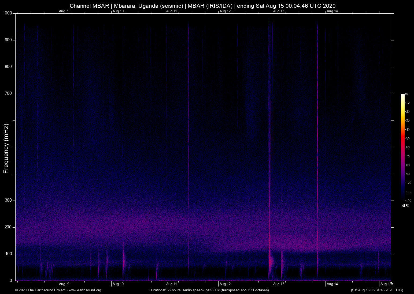
Task: Select the Aug 13 date label on top axis
Action: pos(278,11)
